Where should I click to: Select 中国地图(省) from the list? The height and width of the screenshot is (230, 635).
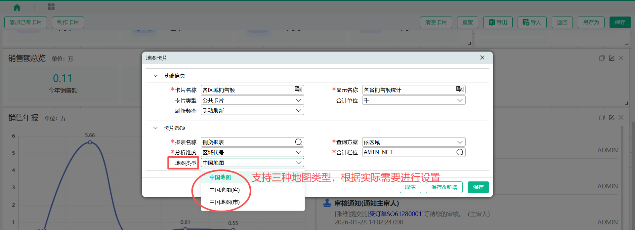[225, 190]
